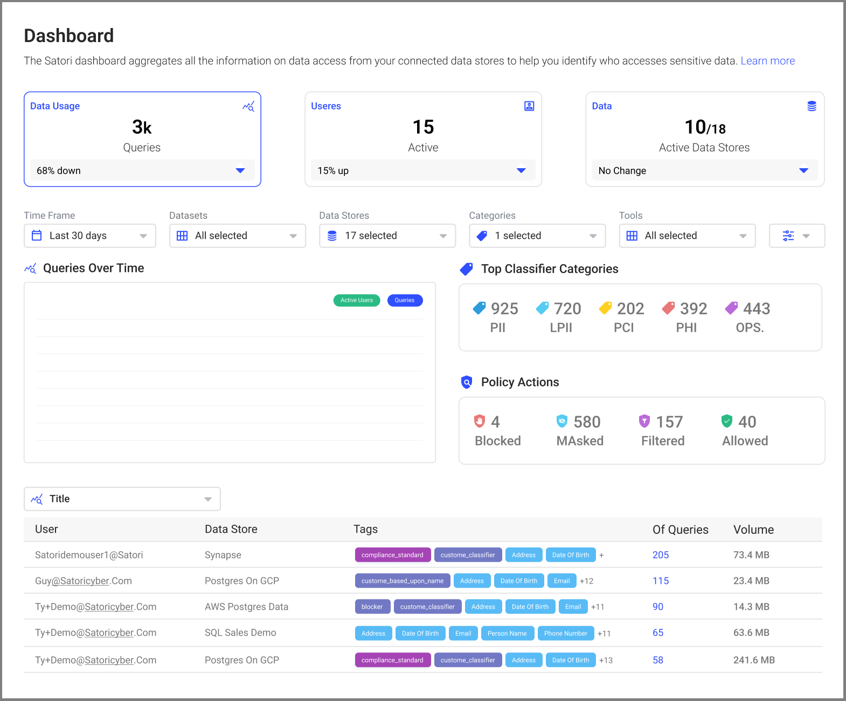
Task: Open the Datasets All selected dropdown
Action: (238, 236)
